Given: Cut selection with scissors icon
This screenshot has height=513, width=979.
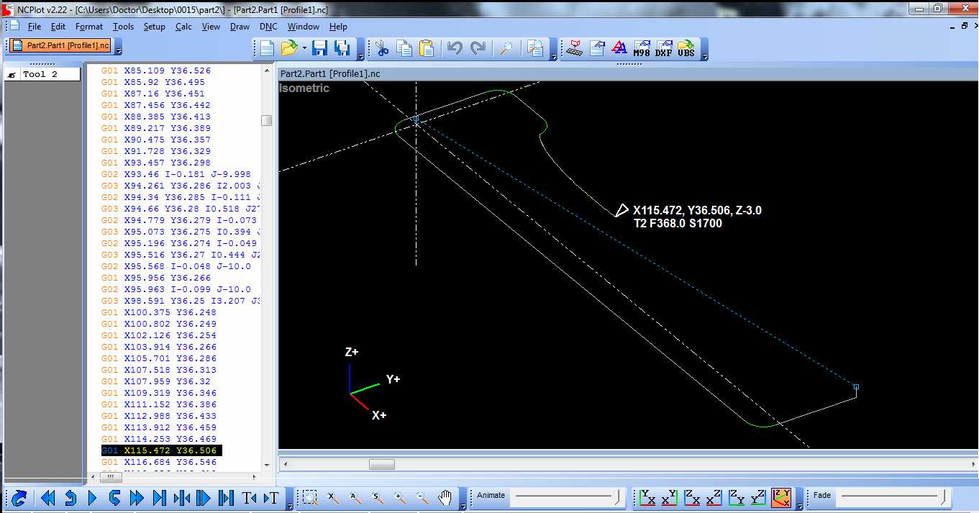Looking at the screenshot, I should pos(382,48).
